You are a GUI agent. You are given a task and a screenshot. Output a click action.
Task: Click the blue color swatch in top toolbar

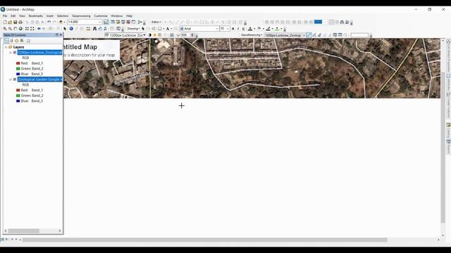318,22
